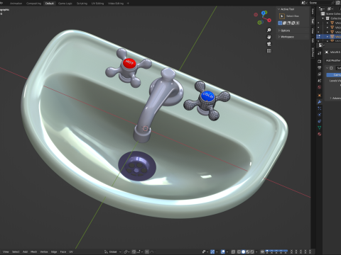The width and height of the screenshot is (341, 255).
Task: Collapse the subdivision modifier panel
Action: [328, 68]
